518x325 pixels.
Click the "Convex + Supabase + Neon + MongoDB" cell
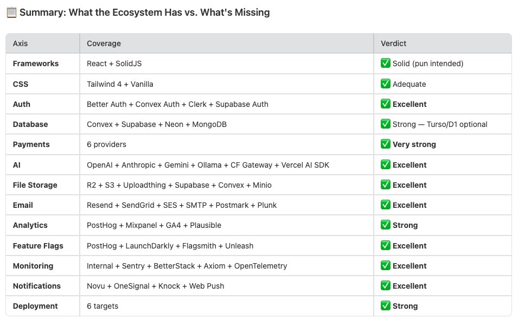(x=227, y=124)
